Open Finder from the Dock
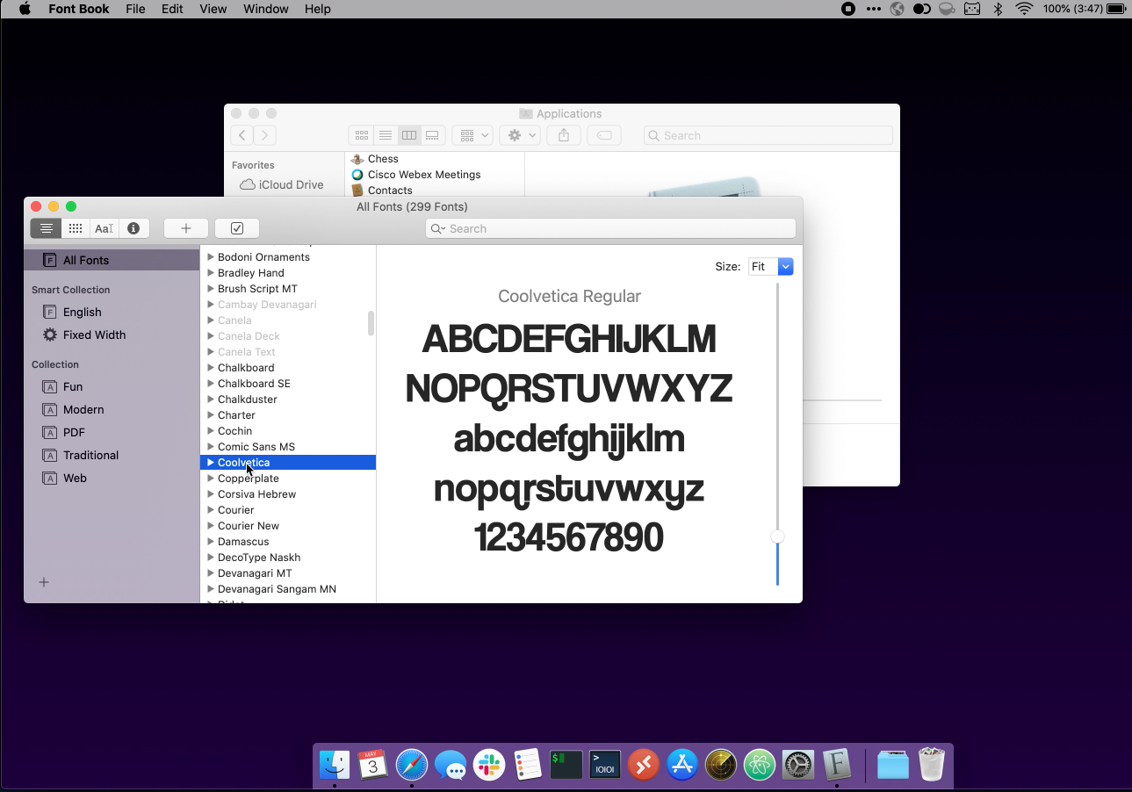The height and width of the screenshot is (792, 1132). [335, 765]
